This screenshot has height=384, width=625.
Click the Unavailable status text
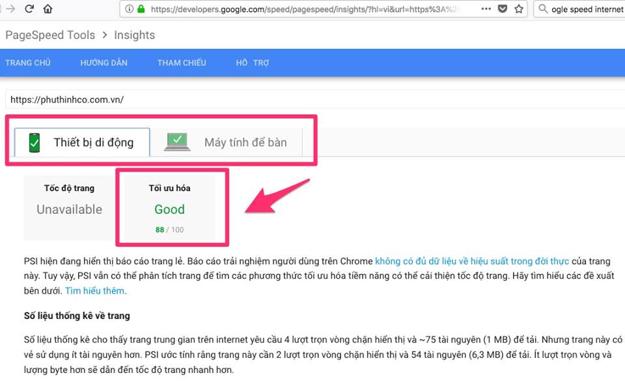[x=70, y=209]
